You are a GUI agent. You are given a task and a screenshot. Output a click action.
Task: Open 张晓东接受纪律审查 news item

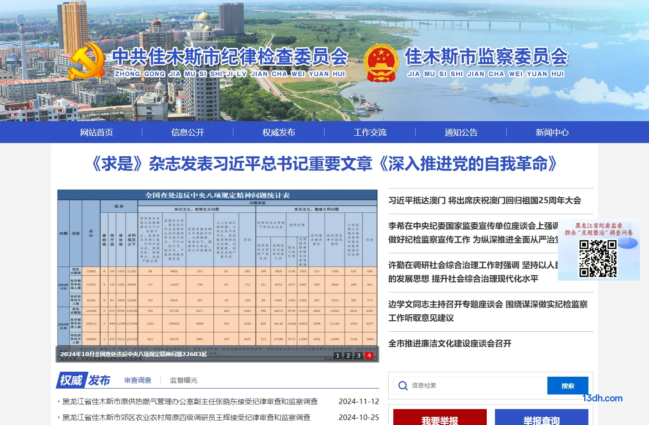pyautogui.click(x=190, y=402)
